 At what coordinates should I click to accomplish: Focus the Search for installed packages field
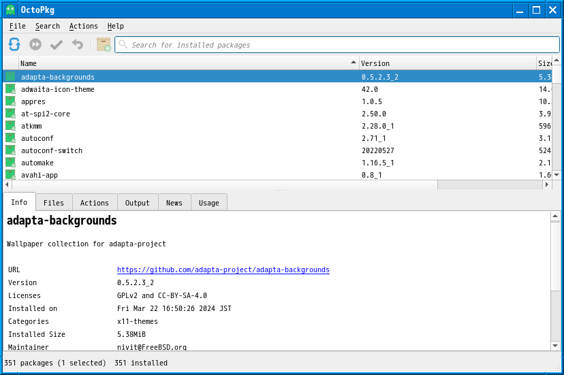[x=337, y=45]
